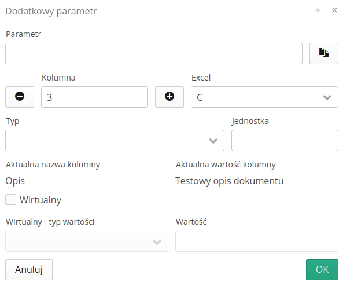
Task: Click the Kolumna number field
Action: pyautogui.click(x=94, y=97)
